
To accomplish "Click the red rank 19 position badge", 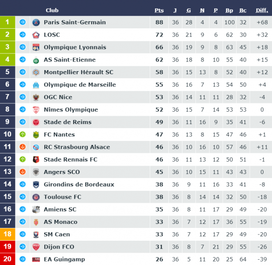I will (8, 246).
